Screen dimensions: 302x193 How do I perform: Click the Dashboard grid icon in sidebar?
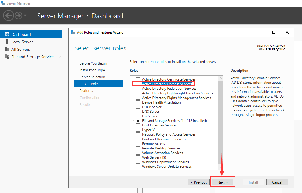pyautogui.click(x=7, y=34)
